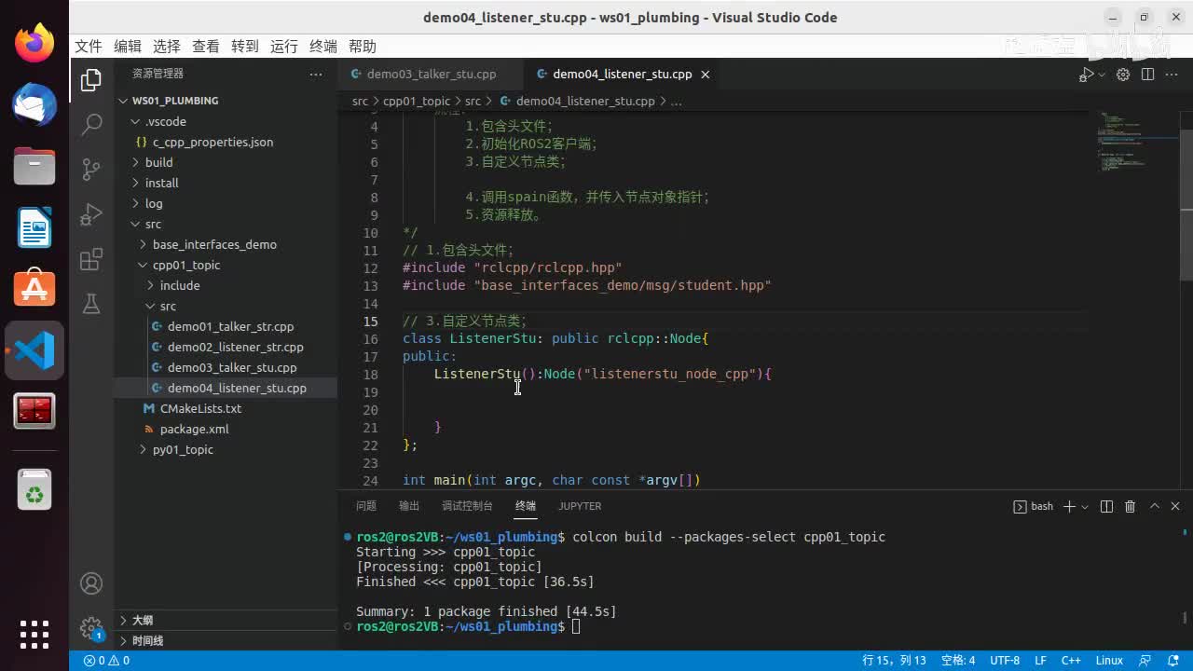Screen dimensions: 1193x671
Task: Open c_cpp_properties.json file
Action: 226,142
